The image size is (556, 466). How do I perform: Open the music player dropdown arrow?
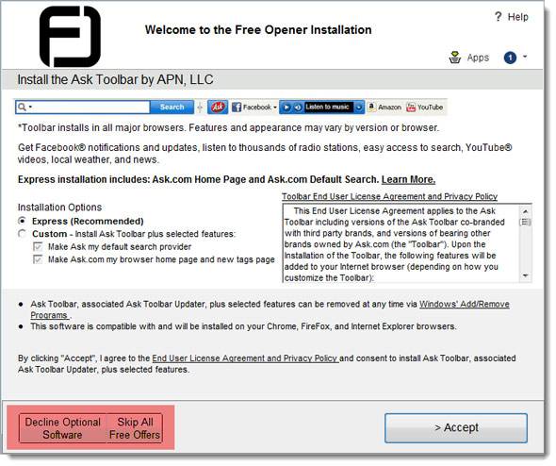point(359,108)
